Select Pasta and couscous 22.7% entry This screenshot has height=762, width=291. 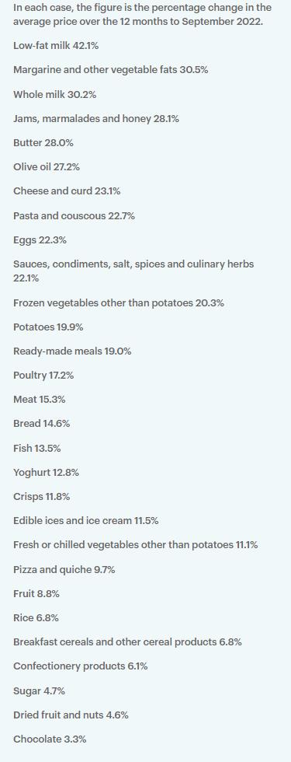point(74,215)
